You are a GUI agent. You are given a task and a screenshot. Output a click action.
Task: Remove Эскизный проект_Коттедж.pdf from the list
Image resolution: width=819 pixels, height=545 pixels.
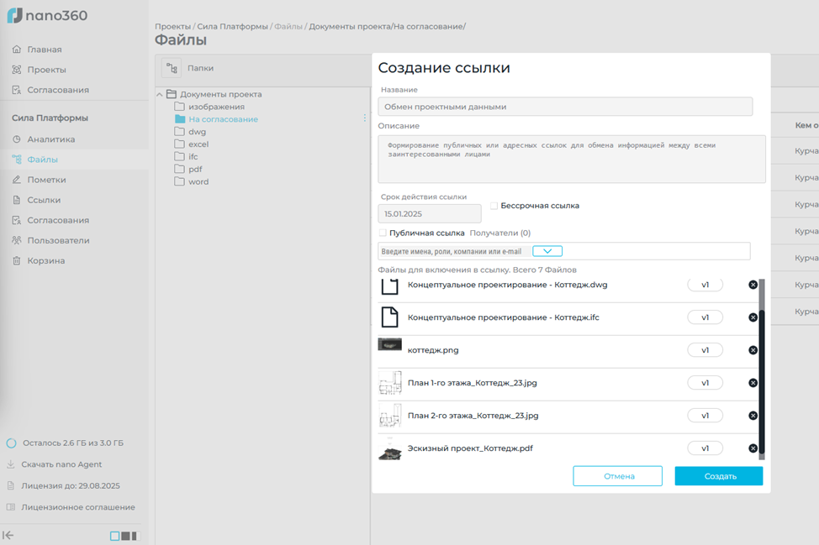pyautogui.click(x=753, y=448)
